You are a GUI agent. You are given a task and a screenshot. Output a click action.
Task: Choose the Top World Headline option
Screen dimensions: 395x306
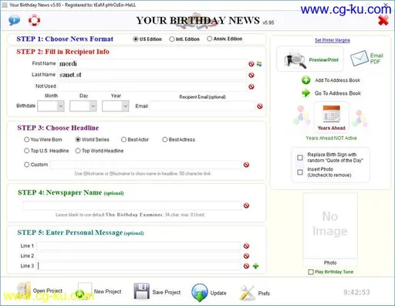[x=78, y=151]
